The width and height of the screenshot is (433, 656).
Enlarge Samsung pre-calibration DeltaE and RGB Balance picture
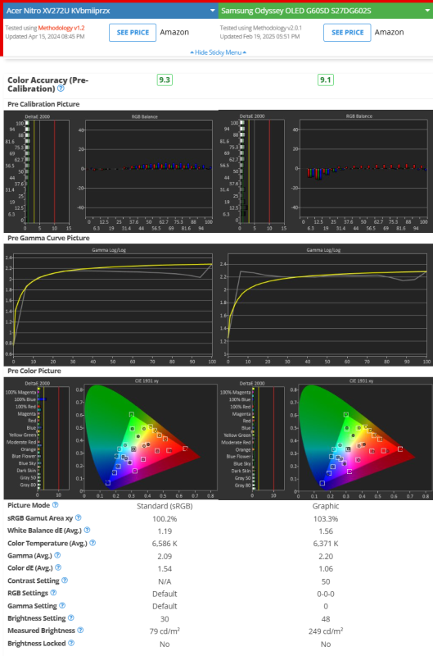click(x=326, y=171)
